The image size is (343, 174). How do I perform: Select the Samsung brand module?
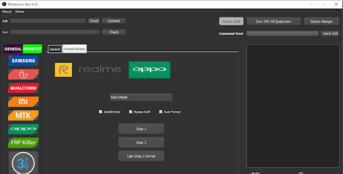click(23, 61)
